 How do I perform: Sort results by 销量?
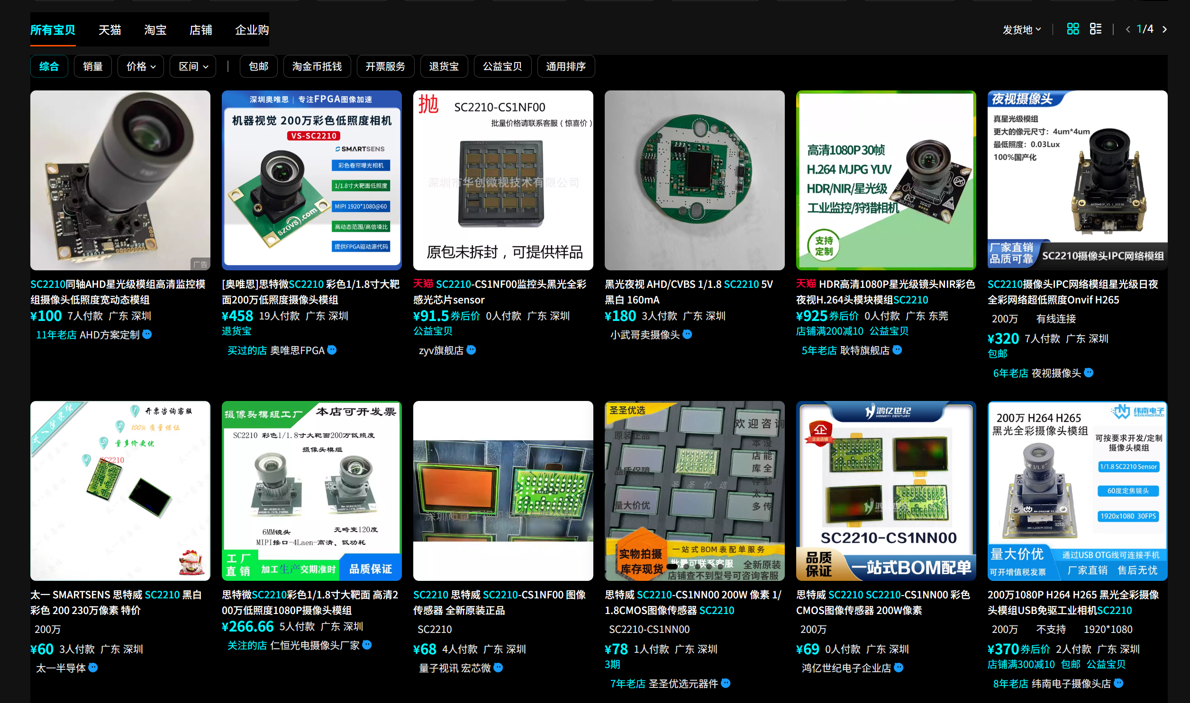tap(92, 66)
